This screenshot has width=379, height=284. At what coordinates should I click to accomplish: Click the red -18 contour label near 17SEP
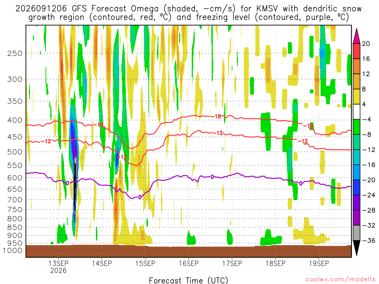pyautogui.click(x=218, y=116)
